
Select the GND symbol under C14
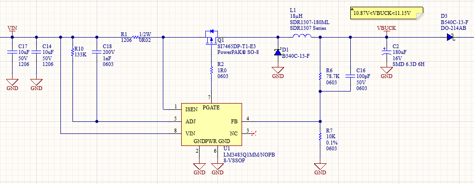(x=36, y=85)
